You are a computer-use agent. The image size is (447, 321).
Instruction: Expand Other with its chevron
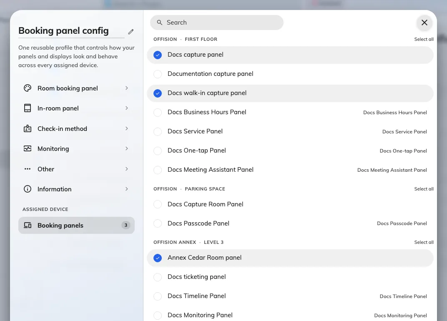[x=127, y=169]
